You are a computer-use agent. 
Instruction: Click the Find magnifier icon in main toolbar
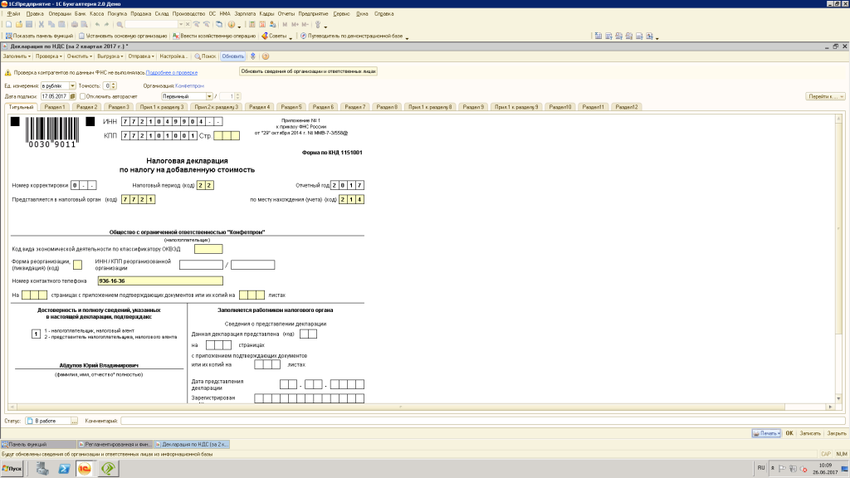tap(120, 24)
